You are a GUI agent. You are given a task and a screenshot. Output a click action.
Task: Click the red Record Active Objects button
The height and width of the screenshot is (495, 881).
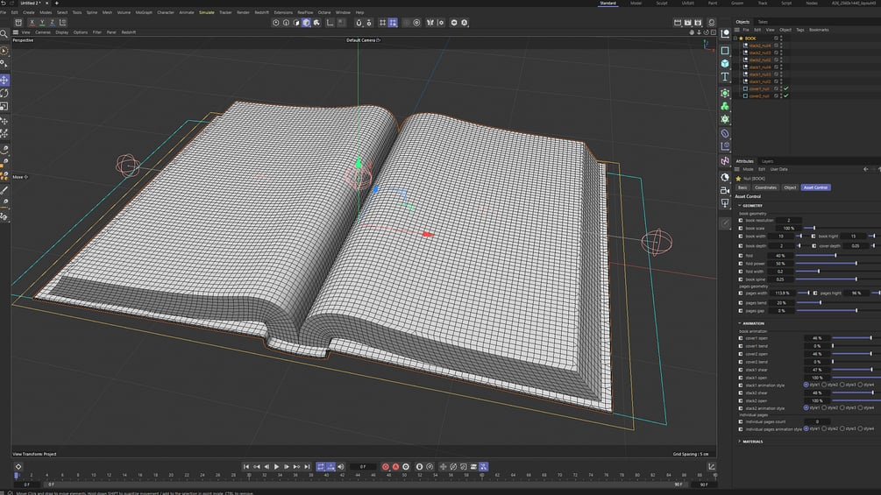(386, 466)
